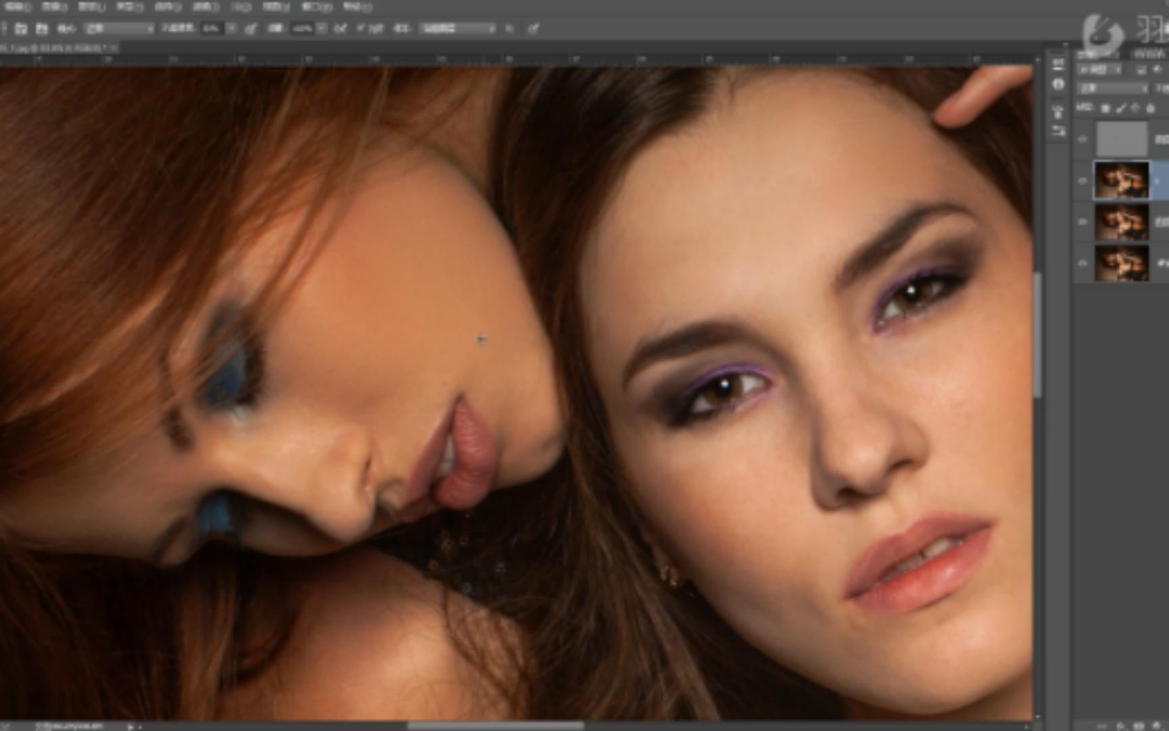The image size is (1169, 731).
Task: Click lock image pixels brush icon in Layers panel
Action: tap(1120, 108)
